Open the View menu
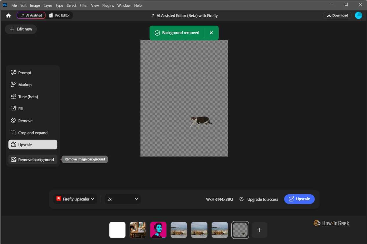The height and width of the screenshot is (244, 367). pos(95,5)
